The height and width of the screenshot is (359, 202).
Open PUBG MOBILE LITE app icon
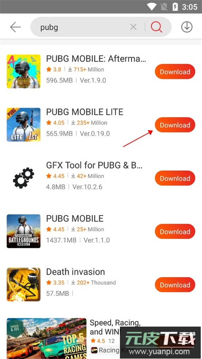coord(24,125)
